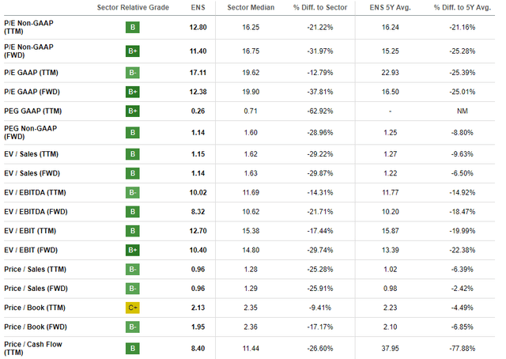The height and width of the screenshot is (359, 506).
Task: Select the Price / Cash Flow (TTM) row label
Action: (33, 349)
